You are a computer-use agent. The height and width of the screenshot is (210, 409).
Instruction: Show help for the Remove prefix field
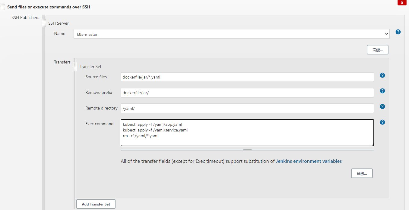point(382,91)
